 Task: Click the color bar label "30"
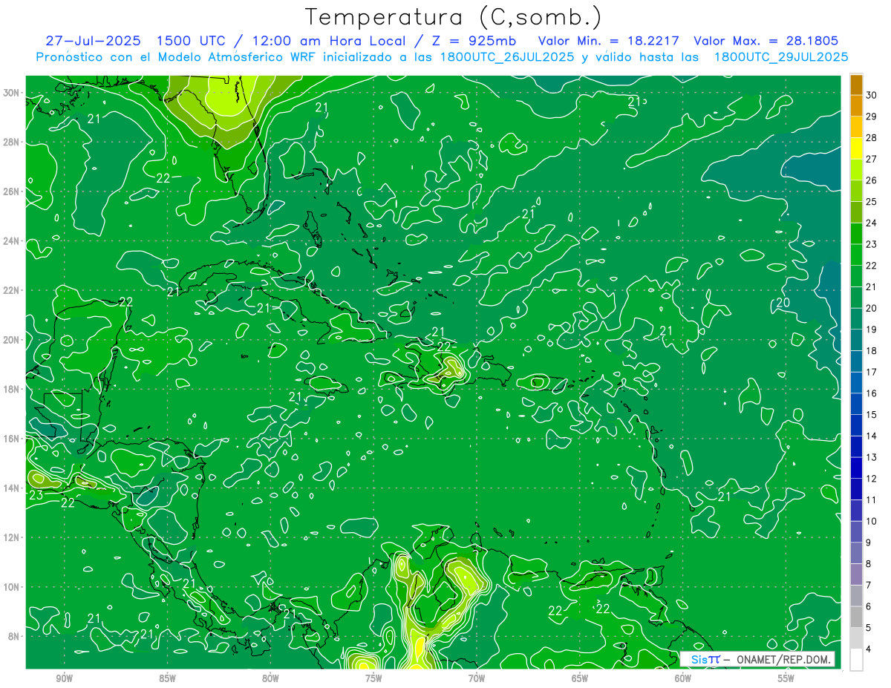pyautogui.click(x=872, y=94)
